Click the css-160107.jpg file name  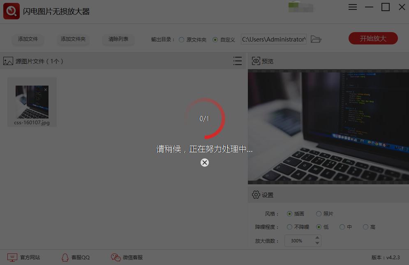pos(32,123)
